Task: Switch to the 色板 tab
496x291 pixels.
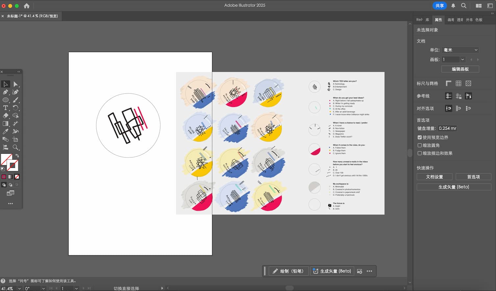Action: pos(479,20)
